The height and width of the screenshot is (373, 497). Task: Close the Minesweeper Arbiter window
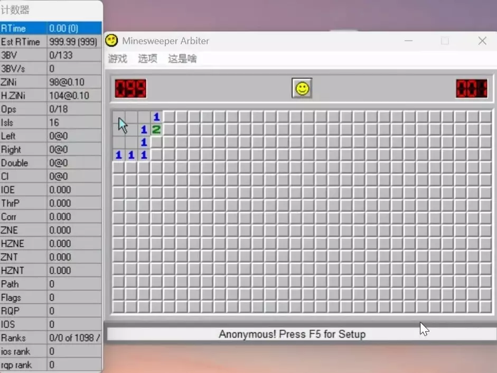(482, 41)
